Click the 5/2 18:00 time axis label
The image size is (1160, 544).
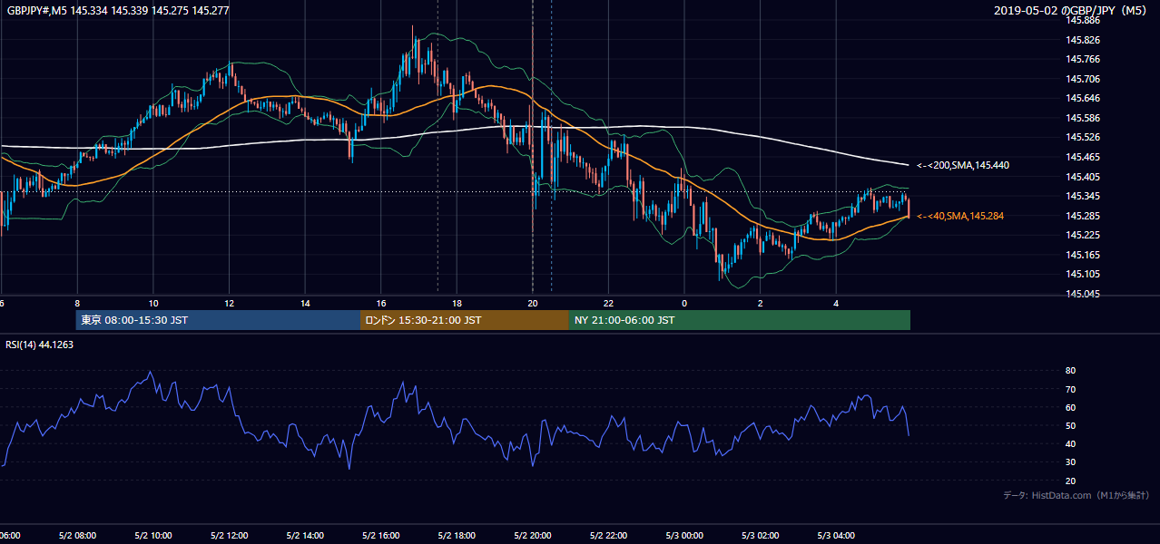(x=457, y=536)
